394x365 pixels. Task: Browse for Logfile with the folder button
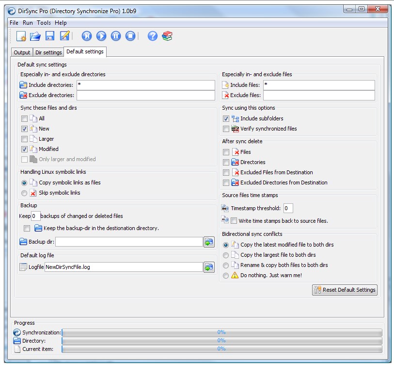click(209, 267)
